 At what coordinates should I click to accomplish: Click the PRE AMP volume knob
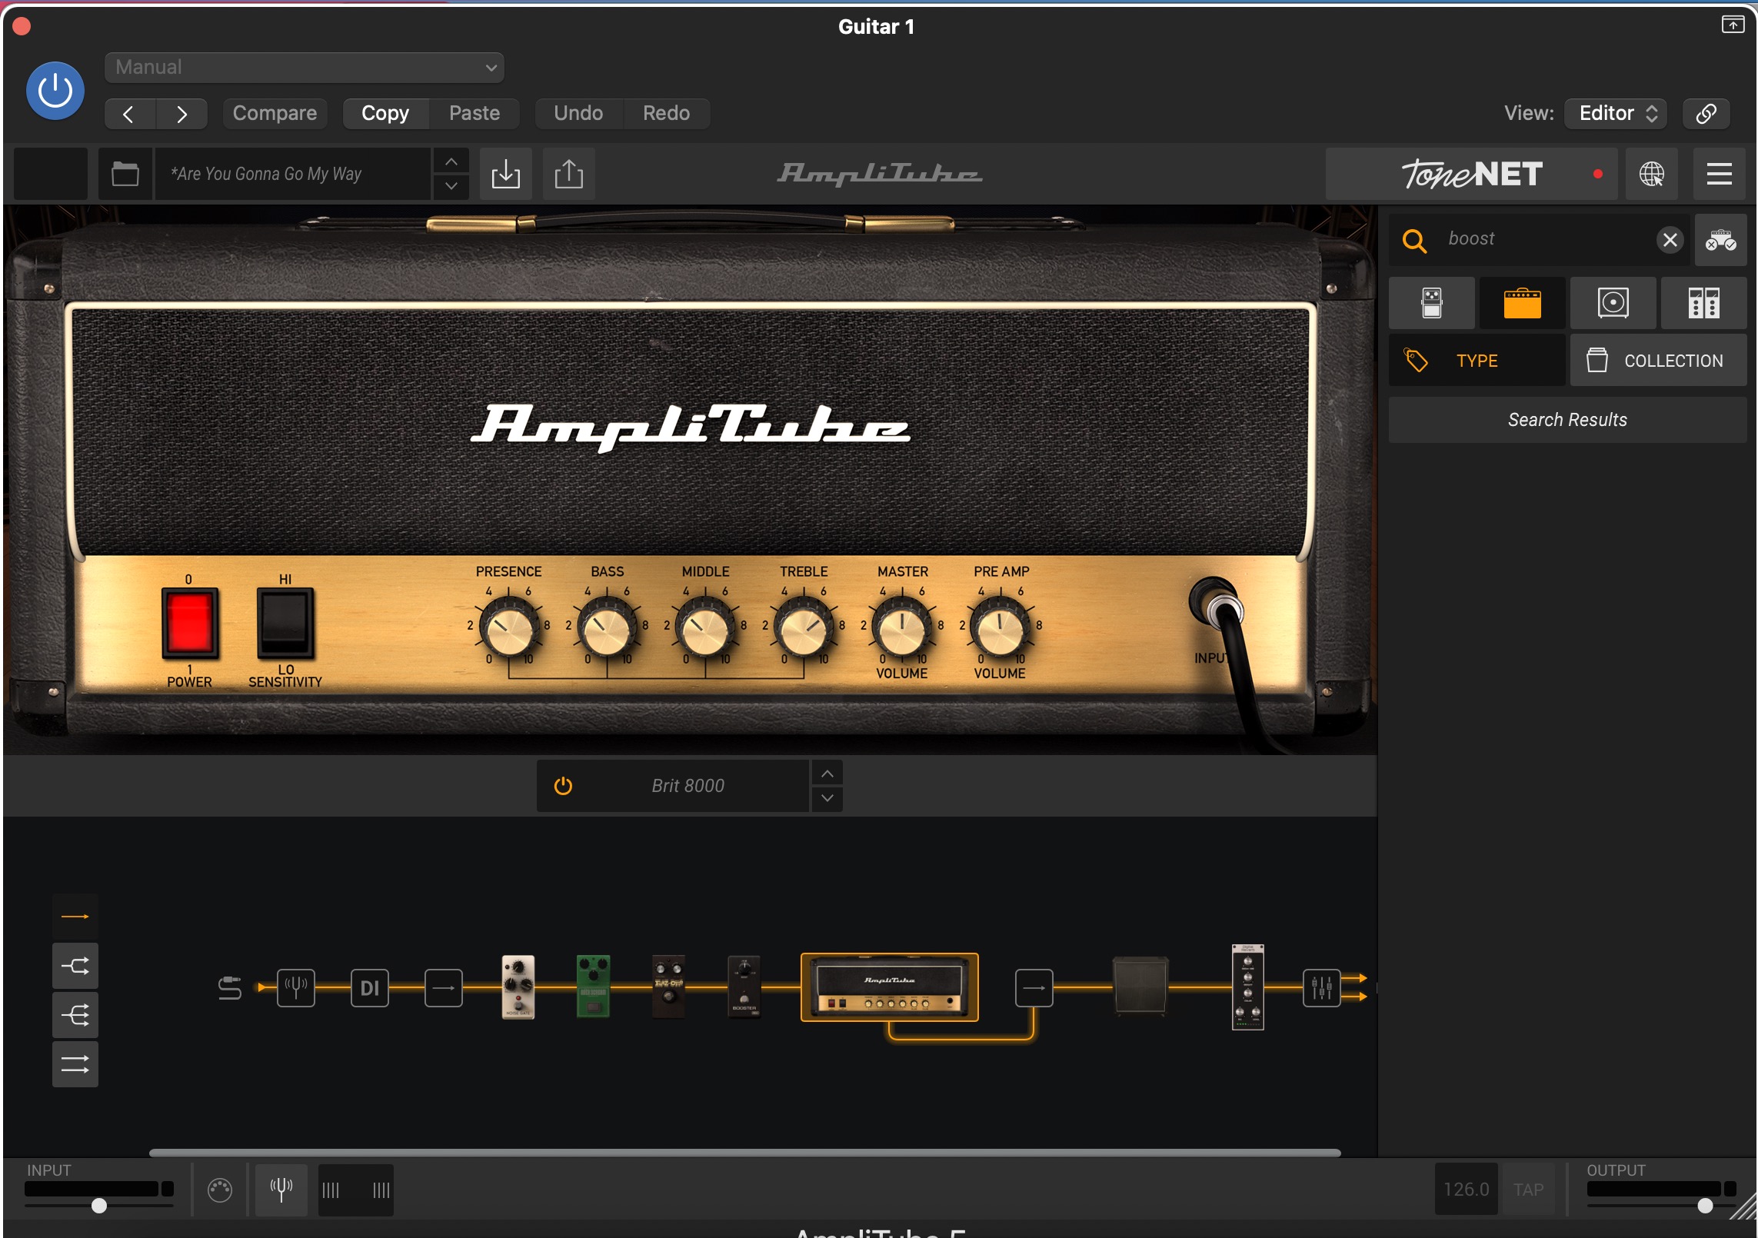coord(1001,628)
